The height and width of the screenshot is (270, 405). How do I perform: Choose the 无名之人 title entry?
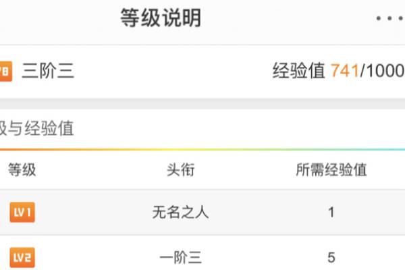180,213
